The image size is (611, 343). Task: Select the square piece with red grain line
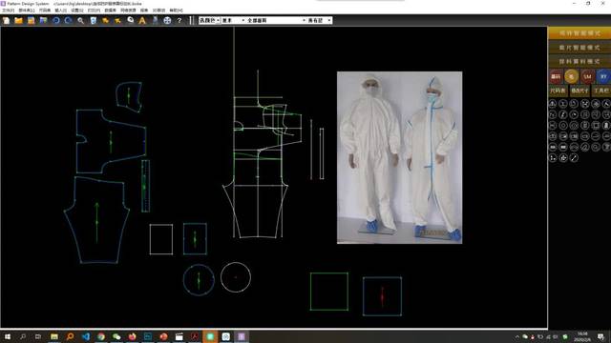coord(382,296)
